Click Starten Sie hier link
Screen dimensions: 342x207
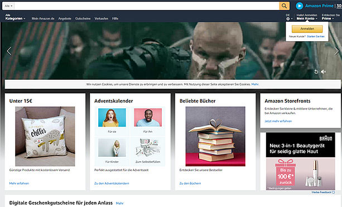coord(316,36)
